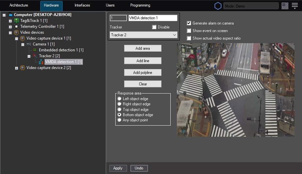Image resolution: width=302 pixels, height=174 pixels.
Task: Click the Apply button
Action: (x=118, y=168)
